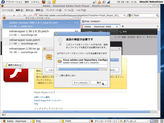Open the mail launcher in top panel

pos(49,2)
